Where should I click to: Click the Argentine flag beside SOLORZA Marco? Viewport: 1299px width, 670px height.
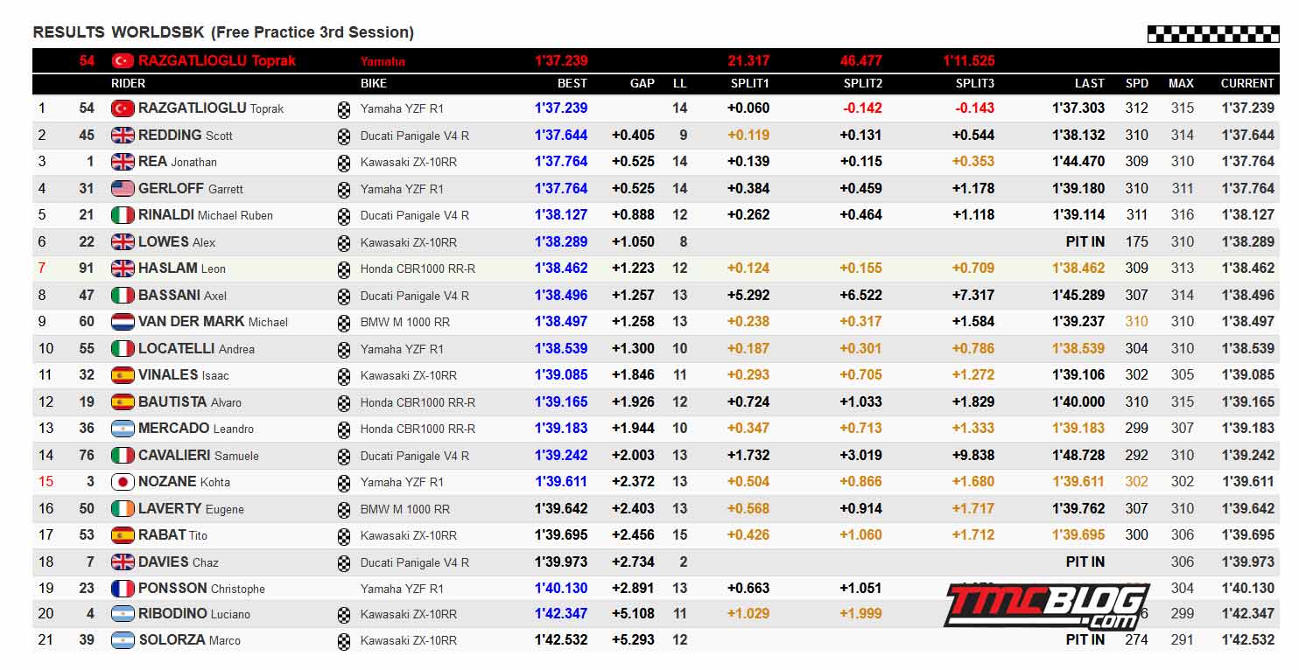click(x=123, y=640)
